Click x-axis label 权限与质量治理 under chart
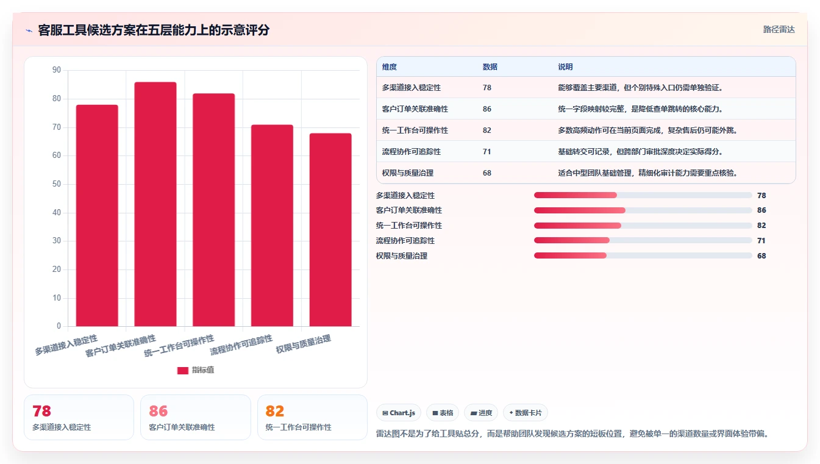The image size is (820, 464). [x=304, y=344]
